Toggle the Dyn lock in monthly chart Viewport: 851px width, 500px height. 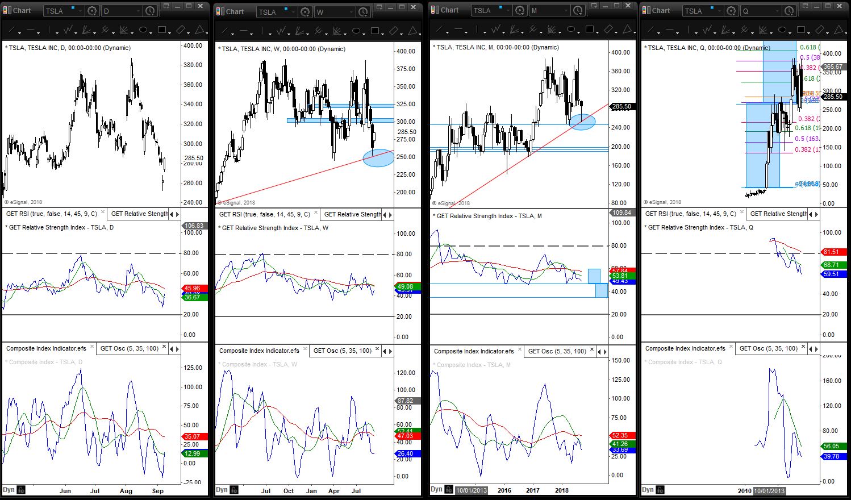(449, 490)
